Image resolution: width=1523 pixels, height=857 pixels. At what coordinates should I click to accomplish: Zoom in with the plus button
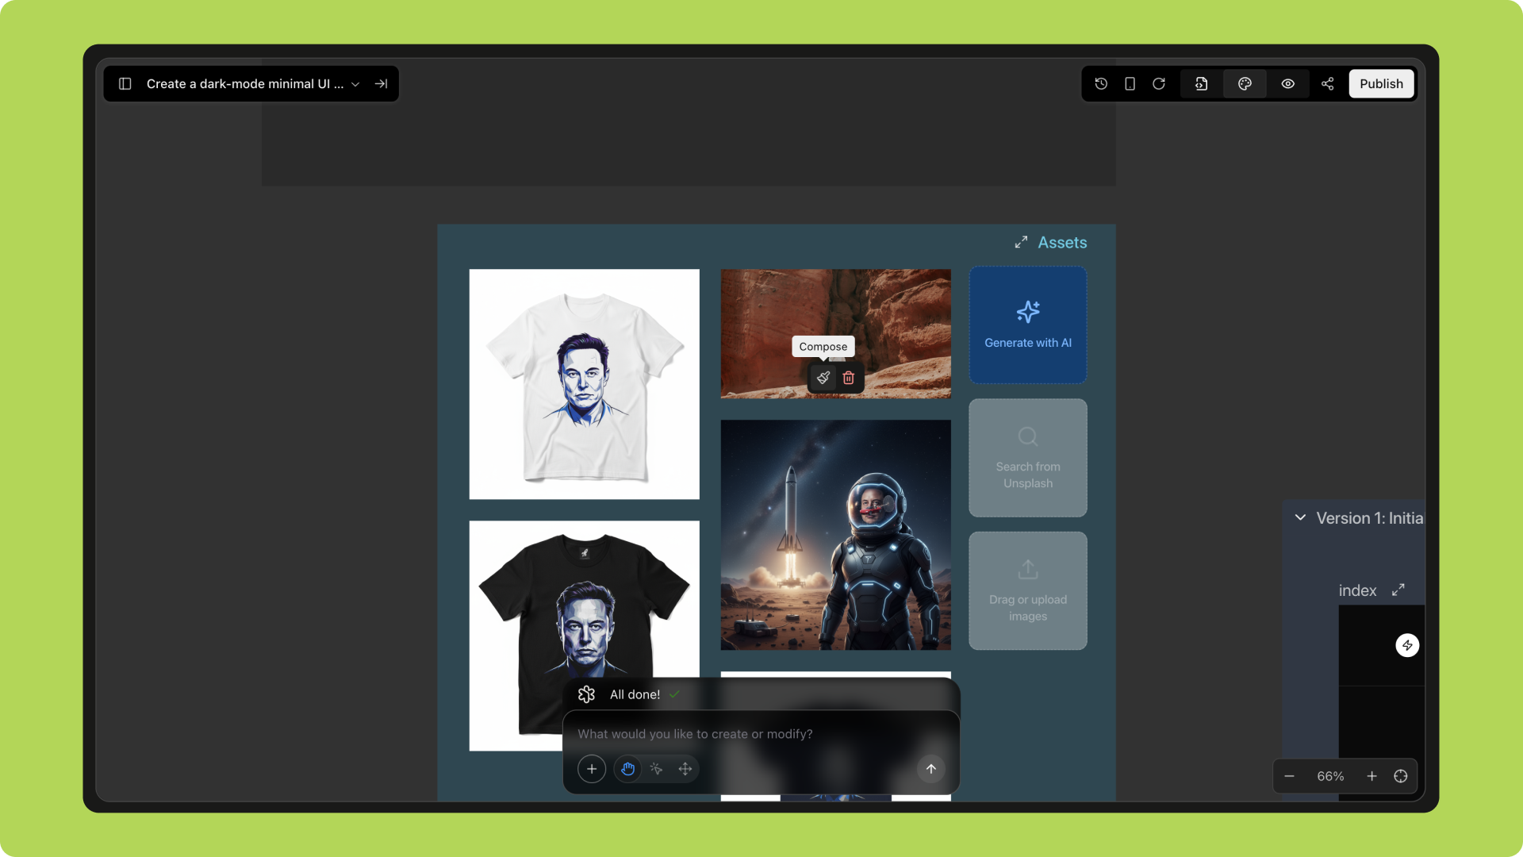pos(1371,776)
